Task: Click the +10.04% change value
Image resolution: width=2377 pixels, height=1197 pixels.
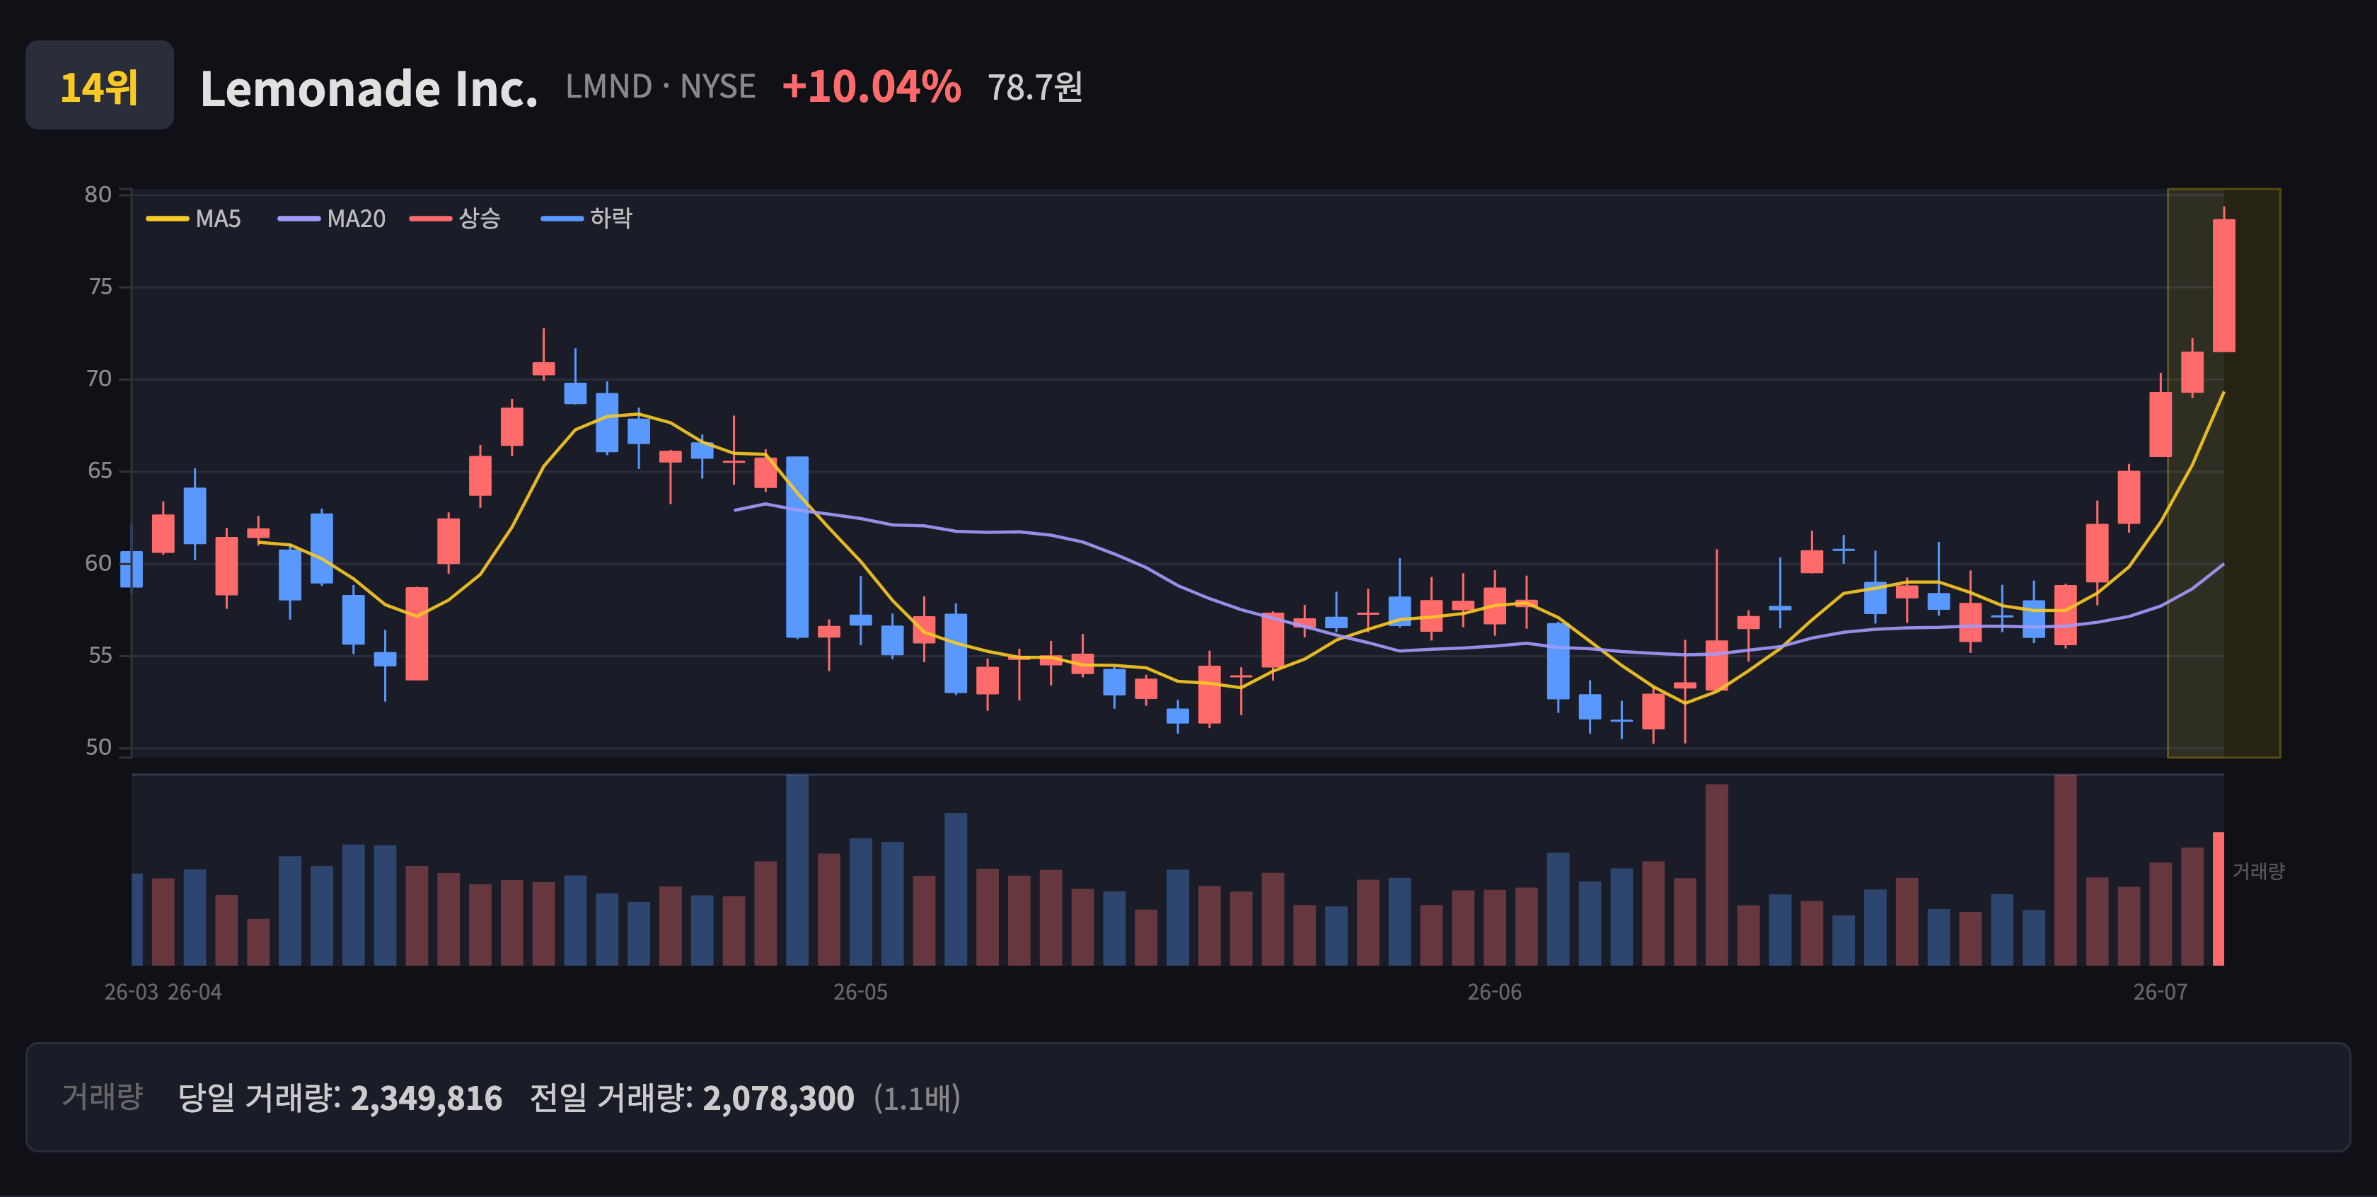Action: point(871,87)
